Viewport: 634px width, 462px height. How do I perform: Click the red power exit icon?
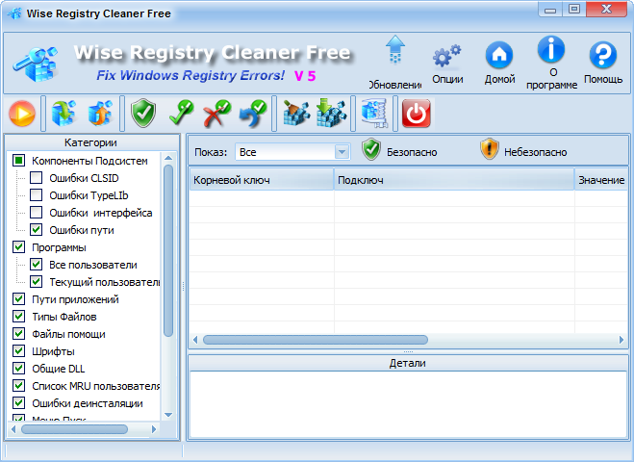click(416, 114)
